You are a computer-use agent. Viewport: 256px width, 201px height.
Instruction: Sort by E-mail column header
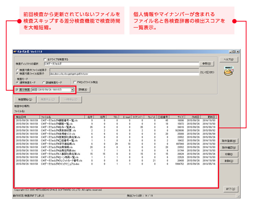click(x=125, y=117)
